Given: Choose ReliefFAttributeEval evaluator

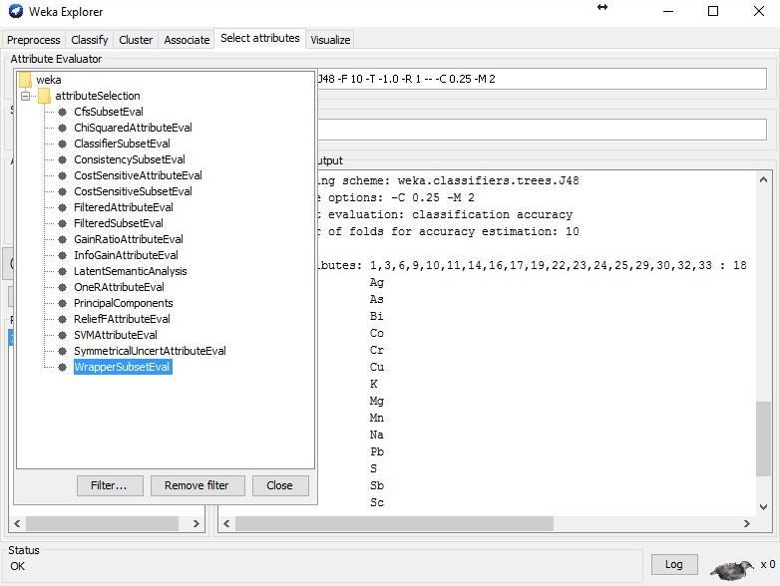Looking at the screenshot, I should point(122,319).
